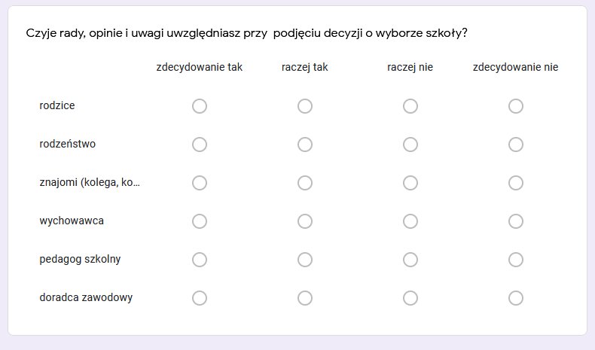Select 'raczej tak' for rodzeństwo
The height and width of the screenshot is (350, 595).
pyautogui.click(x=305, y=145)
